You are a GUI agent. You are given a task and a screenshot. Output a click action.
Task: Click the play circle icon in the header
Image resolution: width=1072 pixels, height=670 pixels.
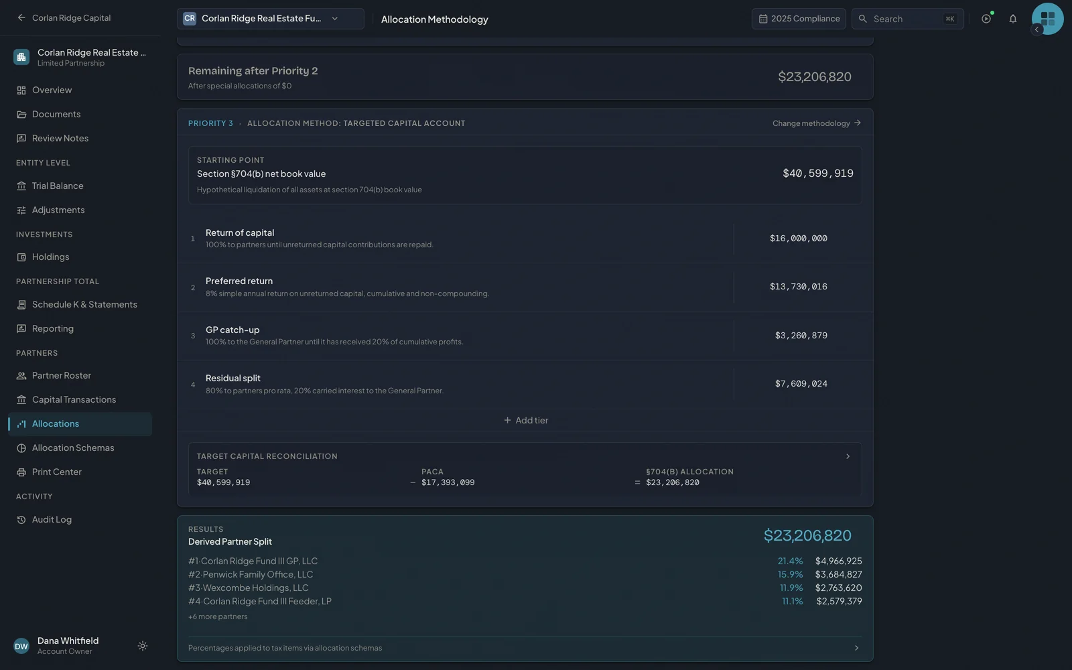986,19
